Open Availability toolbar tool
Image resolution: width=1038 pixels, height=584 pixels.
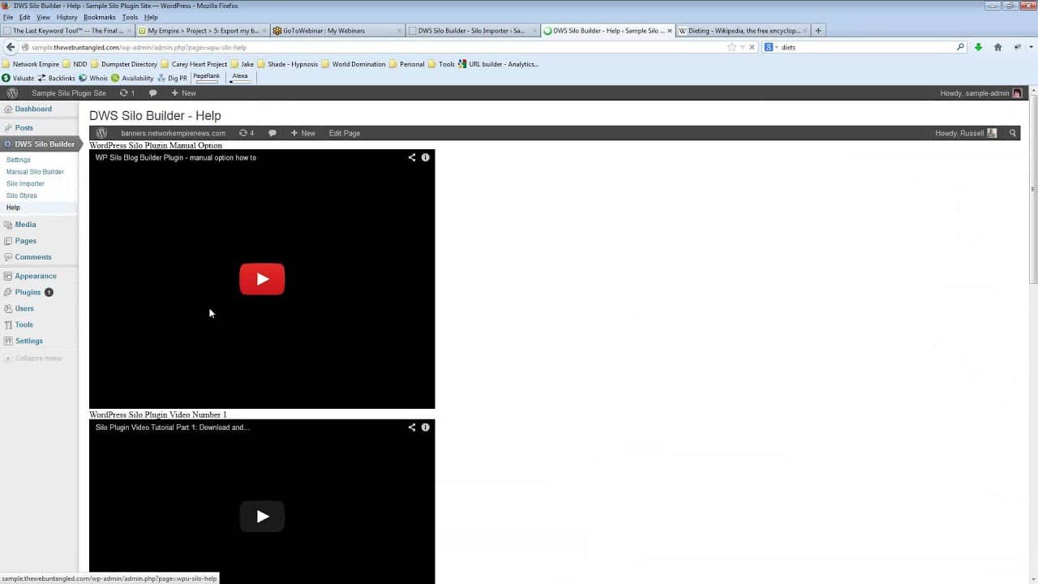pyautogui.click(x=132, y=78)
